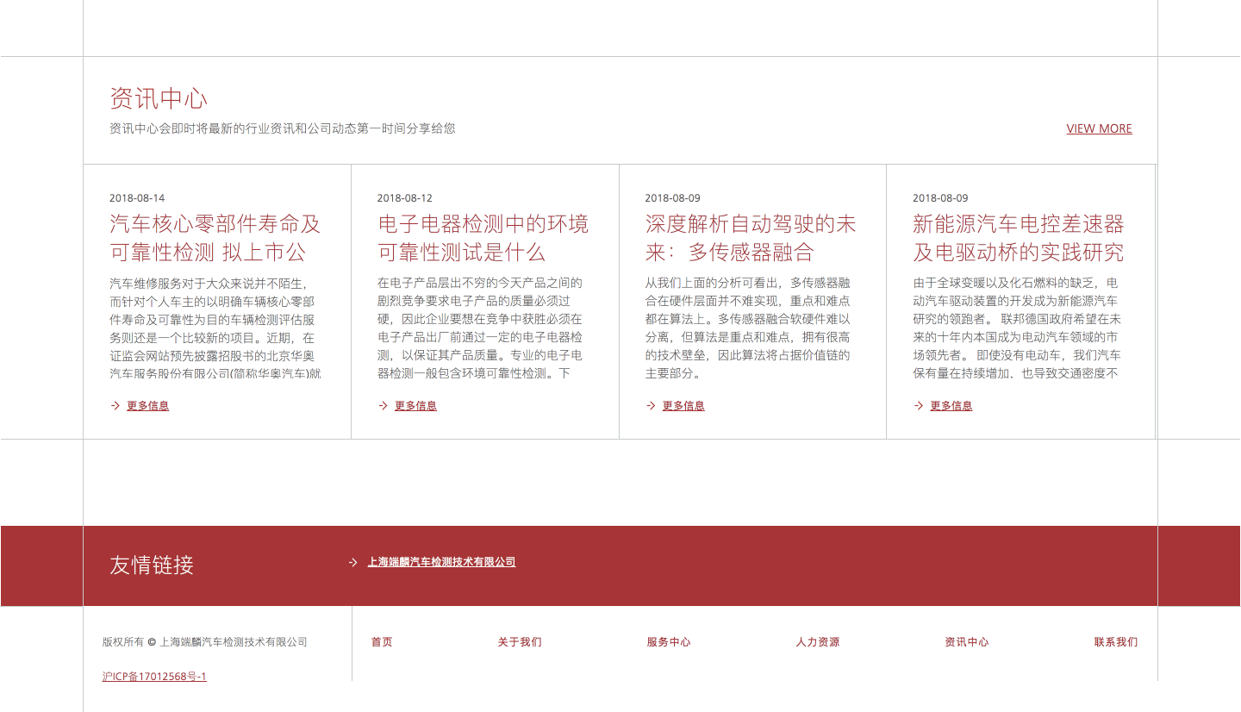Click 更多信息 under the 2018-08-14 article

(147, 406)
